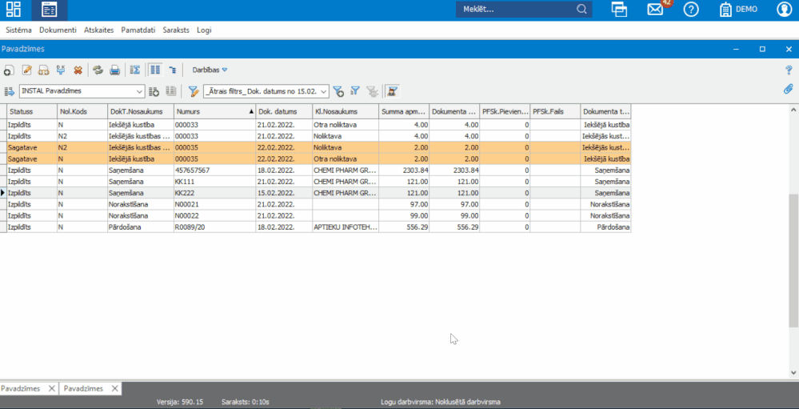Click the edit document pencil icon
Viewport: 799px width, 409px height.
(x=26, y=70)
